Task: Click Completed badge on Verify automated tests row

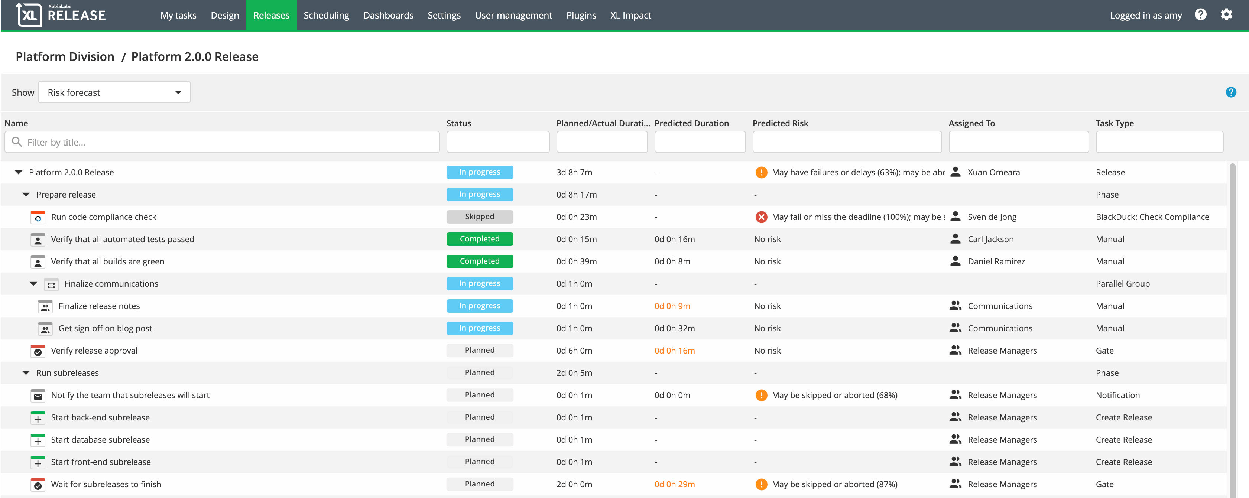Action: pos(480,239)
